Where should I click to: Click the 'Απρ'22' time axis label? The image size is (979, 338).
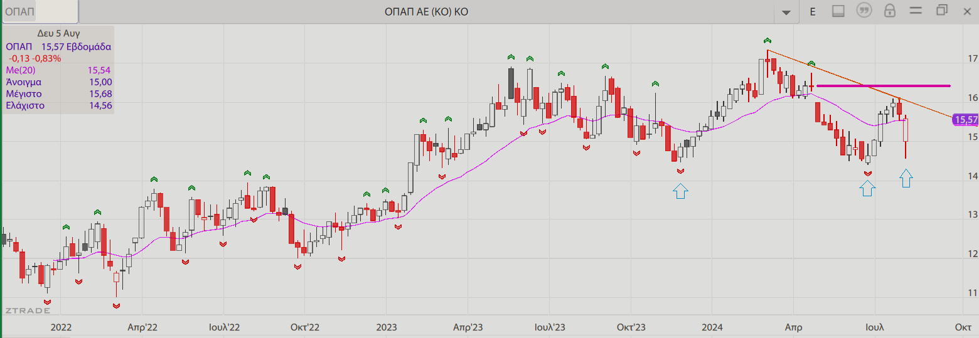142,327
